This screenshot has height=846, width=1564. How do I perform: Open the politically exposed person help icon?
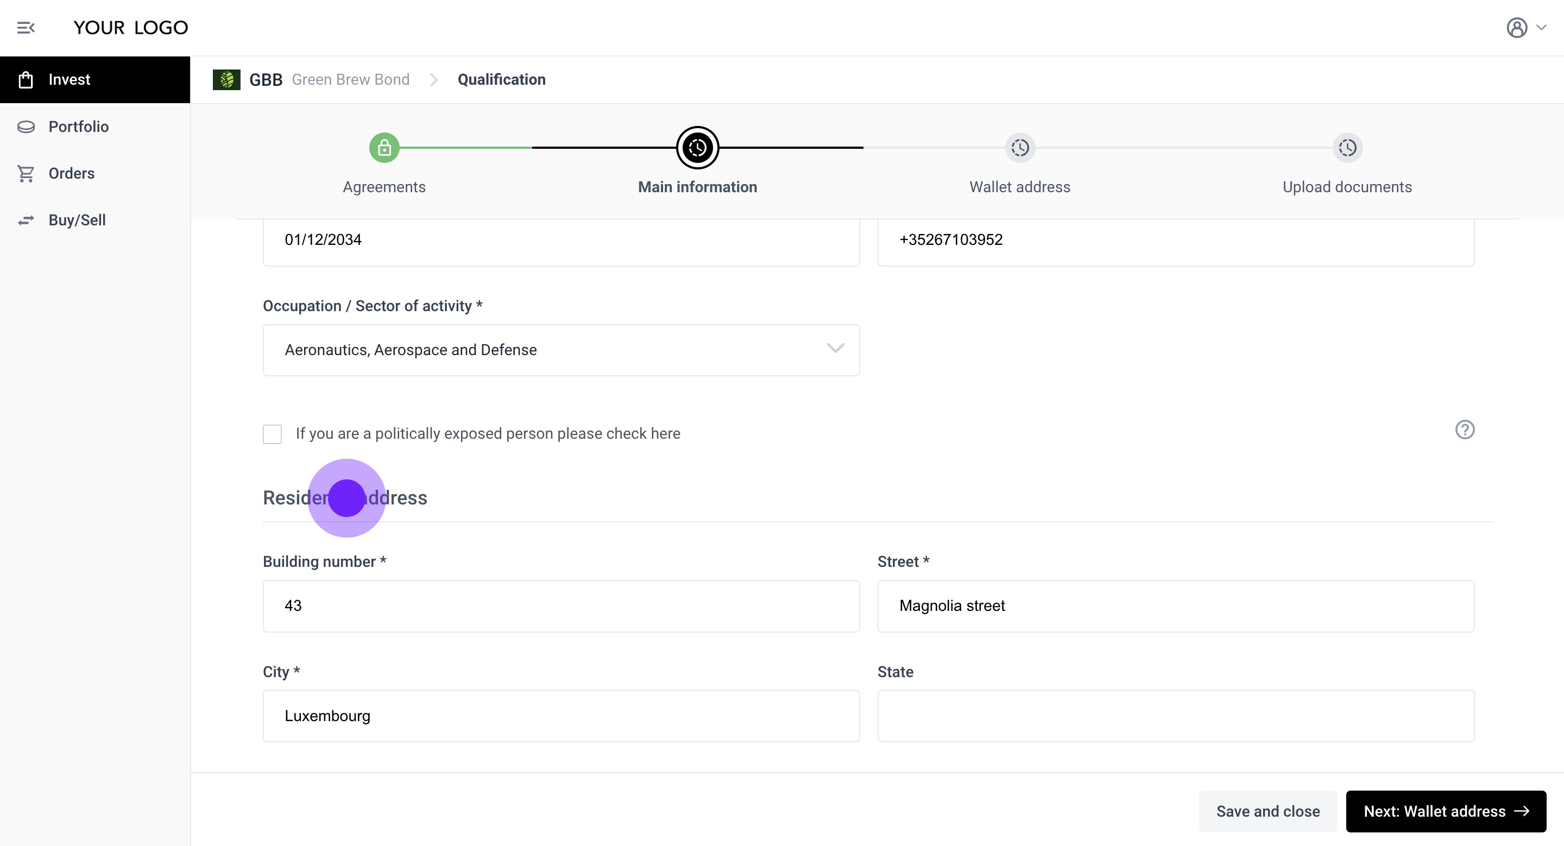1465,430
